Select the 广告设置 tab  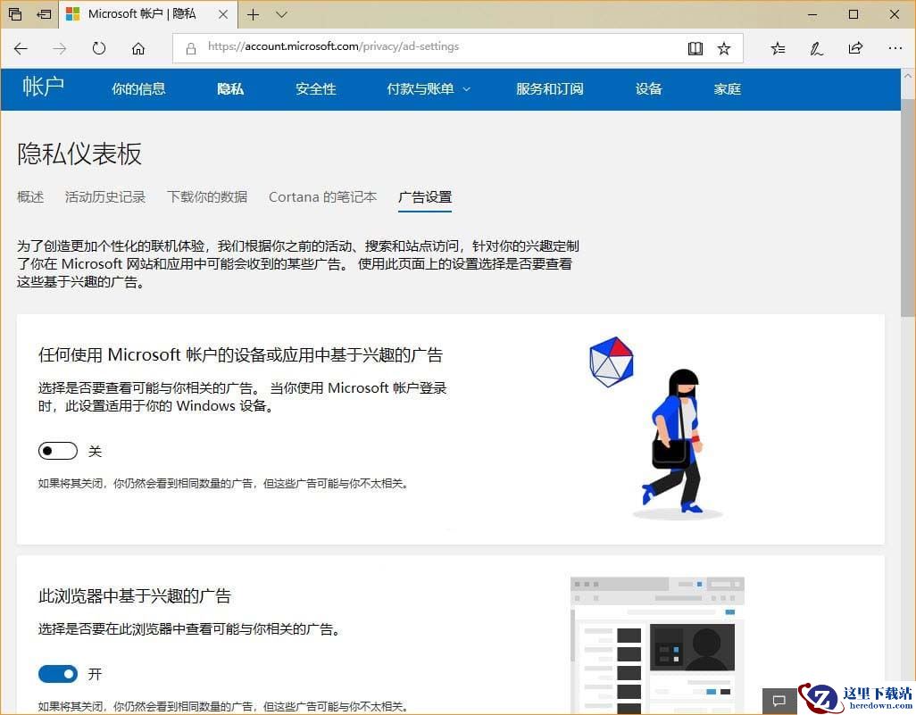coord(425,197)
